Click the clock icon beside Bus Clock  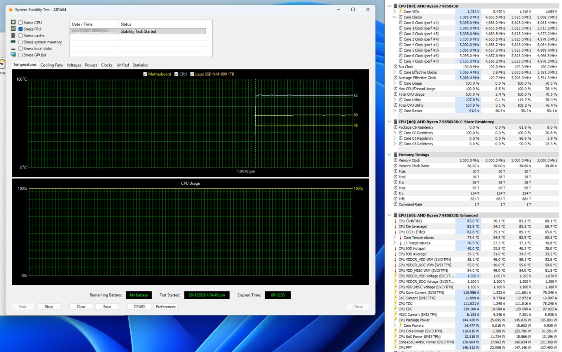(395, 67)
